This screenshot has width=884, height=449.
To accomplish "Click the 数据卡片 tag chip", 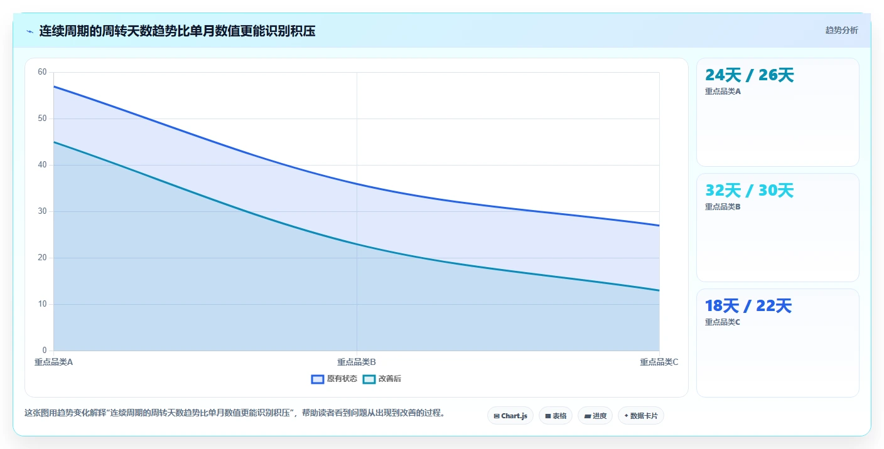I will (641, 416).
